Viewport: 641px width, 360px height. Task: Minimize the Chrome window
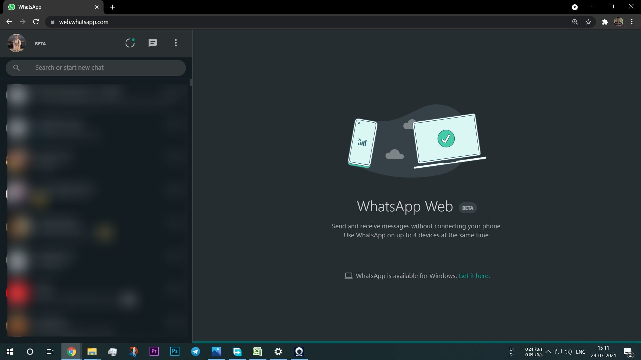[593, 6]
